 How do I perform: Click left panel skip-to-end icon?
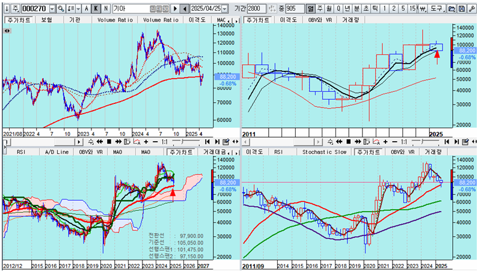[217, 142]
